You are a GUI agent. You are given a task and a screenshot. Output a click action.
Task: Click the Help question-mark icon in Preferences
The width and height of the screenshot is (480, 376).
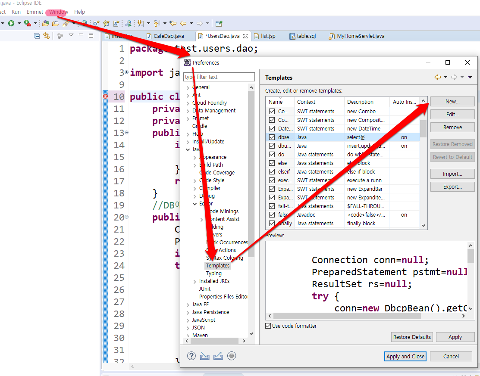191,356
